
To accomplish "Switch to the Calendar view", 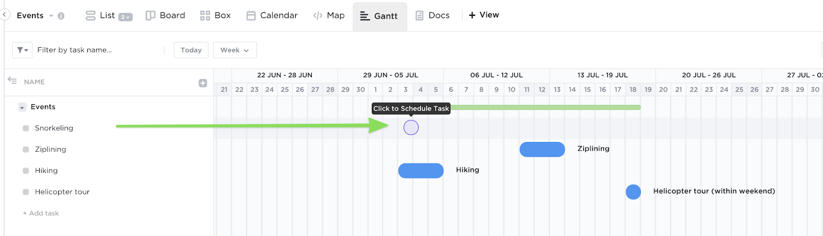I will pyautogui.click(x=272, y=15).
